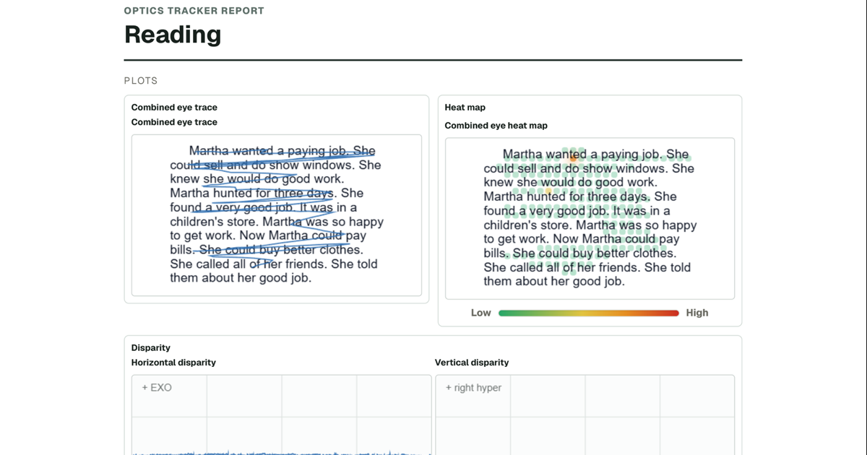Image resolution: width=867 pixels, height=455 pixels.
Task: Select the 'Reading' page title
Action: (173, 34)
